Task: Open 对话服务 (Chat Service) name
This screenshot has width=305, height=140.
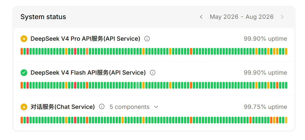Action: [63, 107]
